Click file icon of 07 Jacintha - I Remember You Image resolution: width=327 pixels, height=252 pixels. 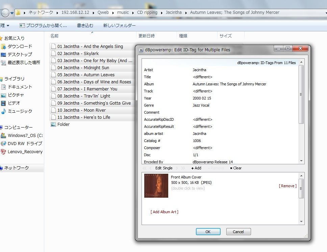[x=54, y=89]
